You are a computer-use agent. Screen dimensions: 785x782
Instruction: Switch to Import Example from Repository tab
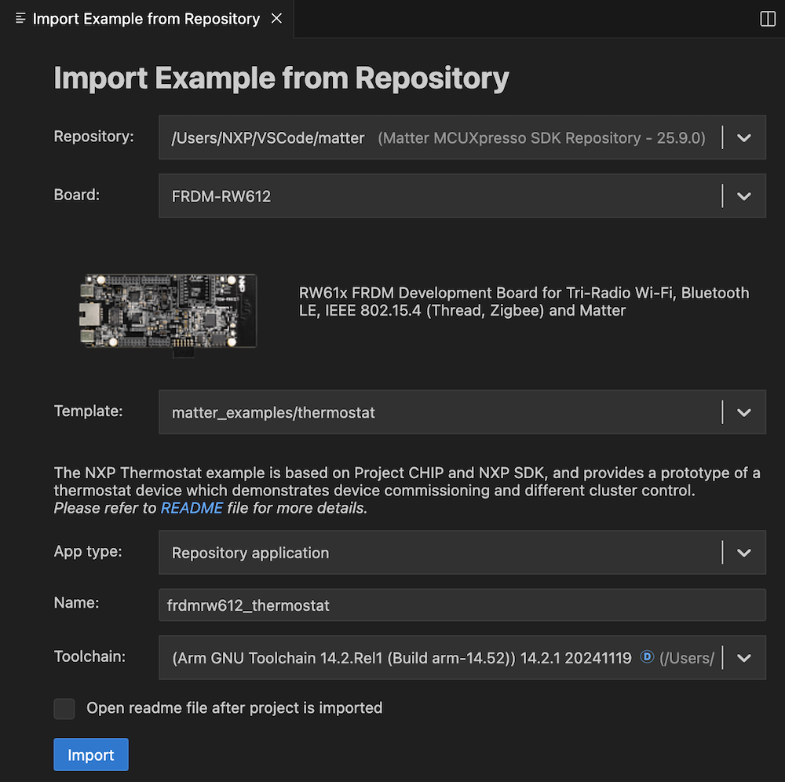pyautogui.click(x=146, y=19)
